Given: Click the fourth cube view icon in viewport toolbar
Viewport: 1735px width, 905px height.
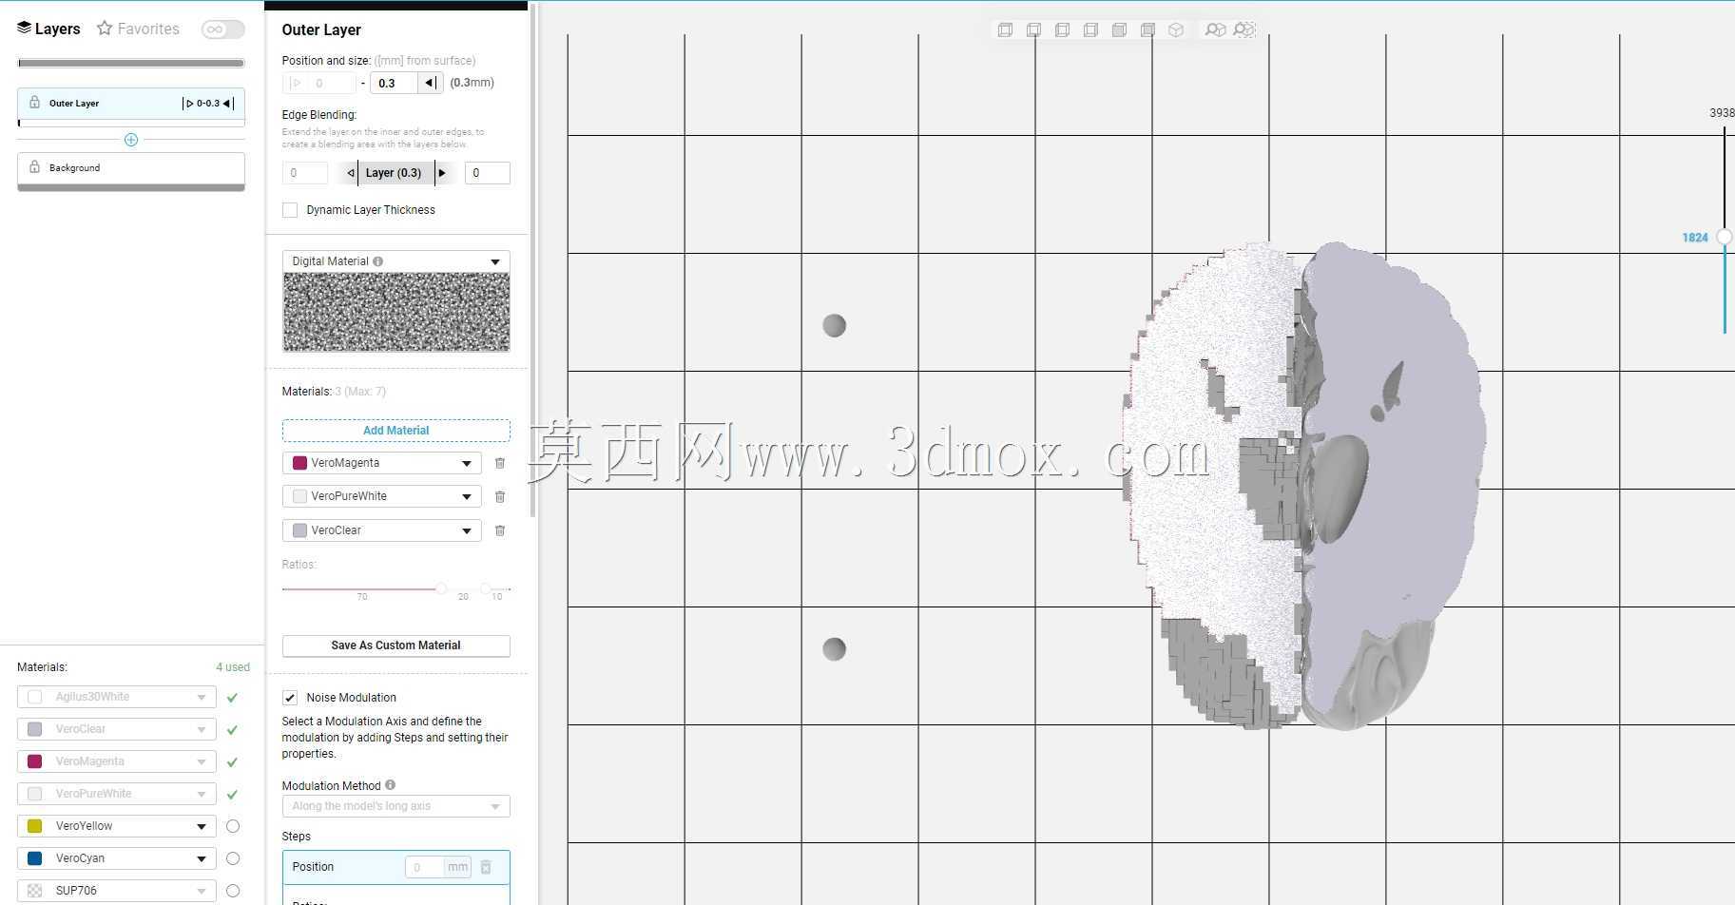Looking at the screenshot, I should (x=1090, y=30).
